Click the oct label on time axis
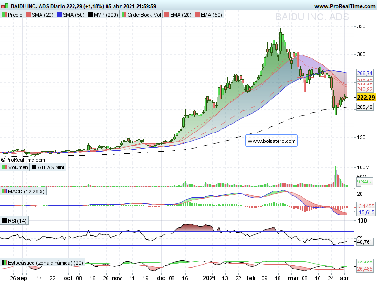 [68, 278]
